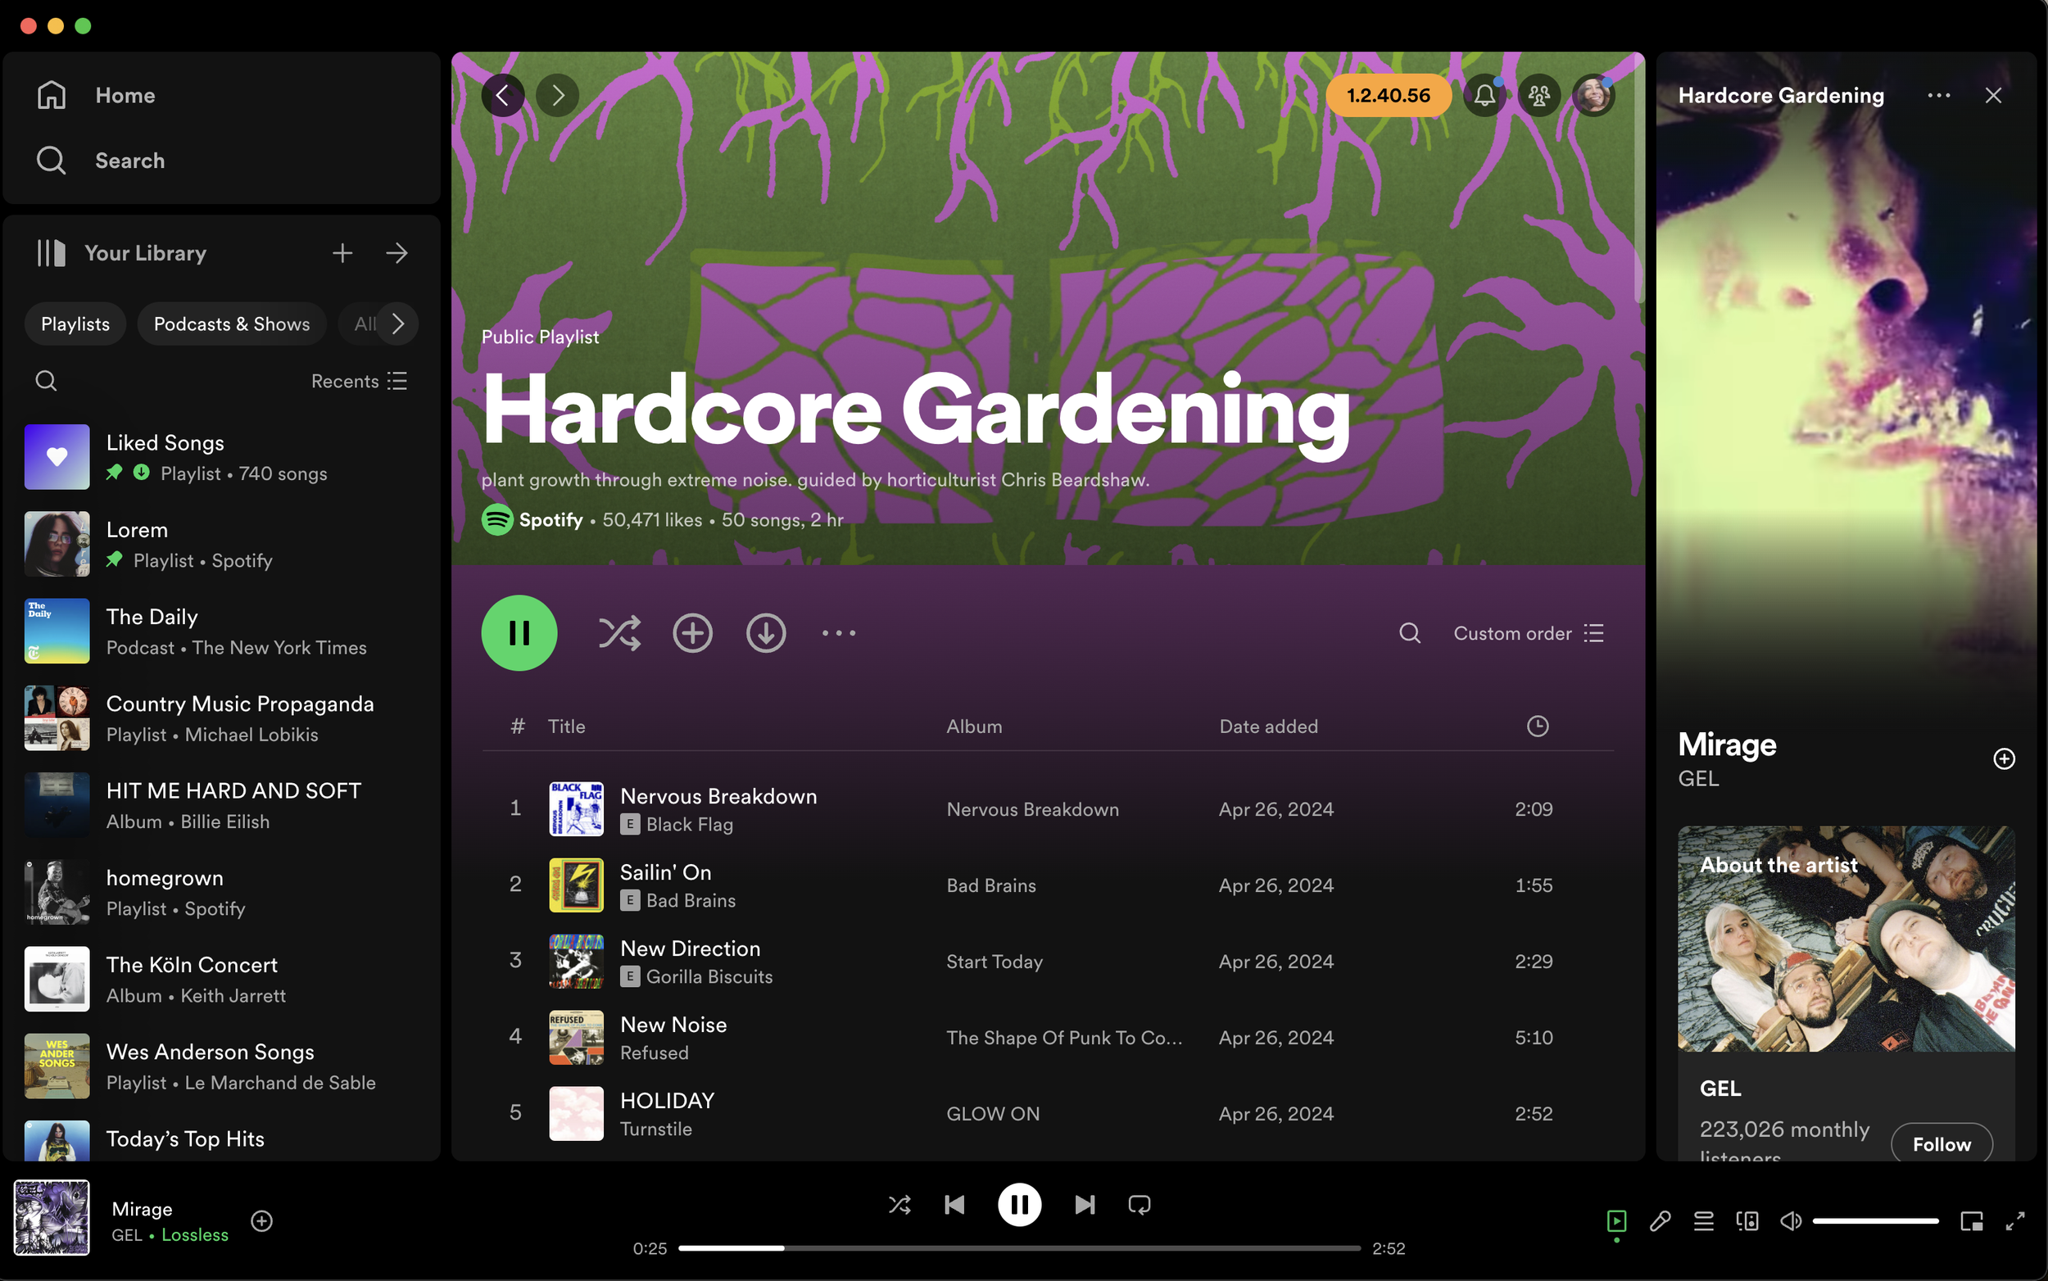Toggle shuffle for Hardcore Gardening playlist

click(619, 633)
